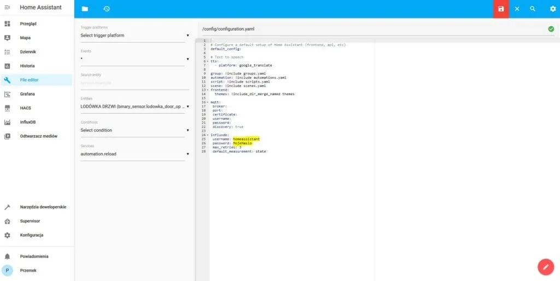Open Historia page
Viewport: 560px width, 281px height.
coord(37,66)
